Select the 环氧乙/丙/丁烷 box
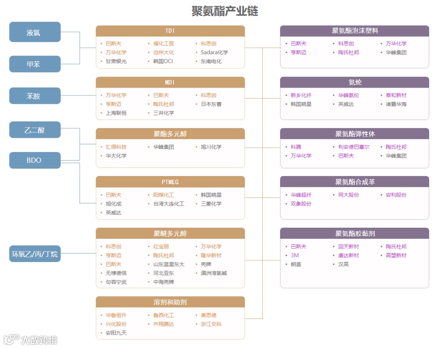The width and height of the screenshot is (441, 348). click(x=35, y=253)
